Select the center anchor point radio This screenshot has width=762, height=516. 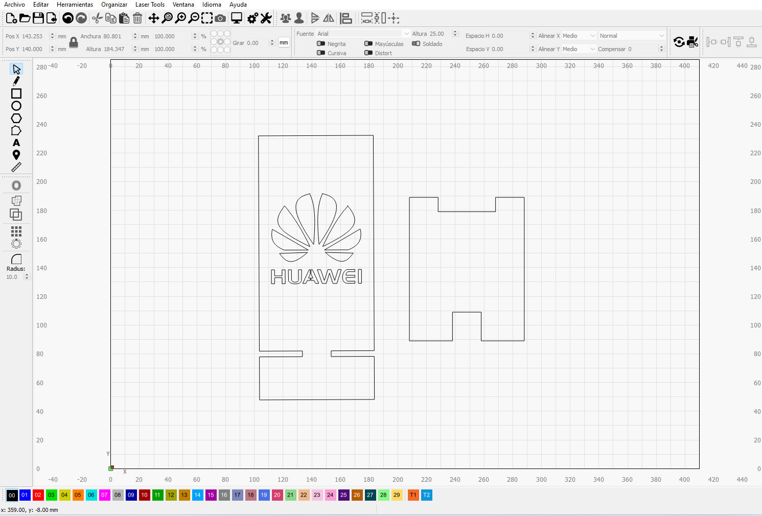click(x=220, y=42)
